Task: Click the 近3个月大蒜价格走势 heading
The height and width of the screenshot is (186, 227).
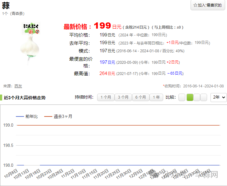Action: 25,98
